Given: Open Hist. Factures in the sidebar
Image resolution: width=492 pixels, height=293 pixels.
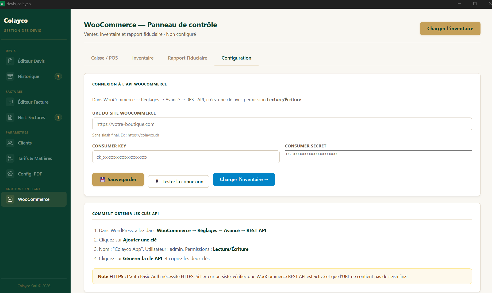Looking at the screenshot, I should point(34,118).
